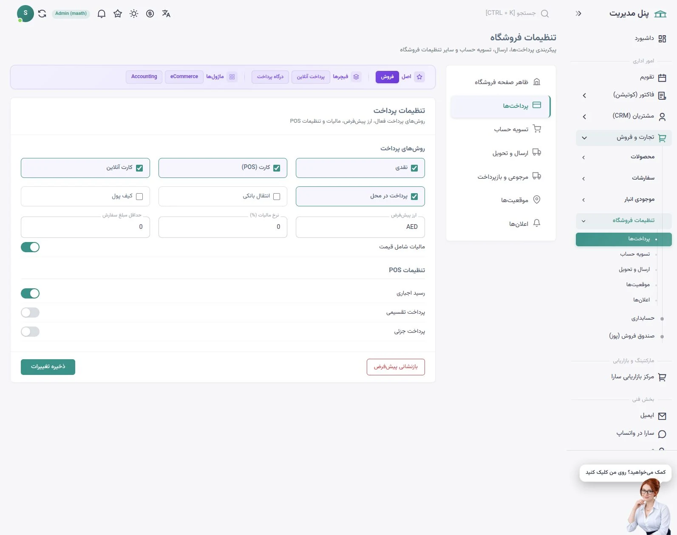This screenshot has width=677, height=535.
Task: Expand سفارشات submenu
Action: pos(624,178)
